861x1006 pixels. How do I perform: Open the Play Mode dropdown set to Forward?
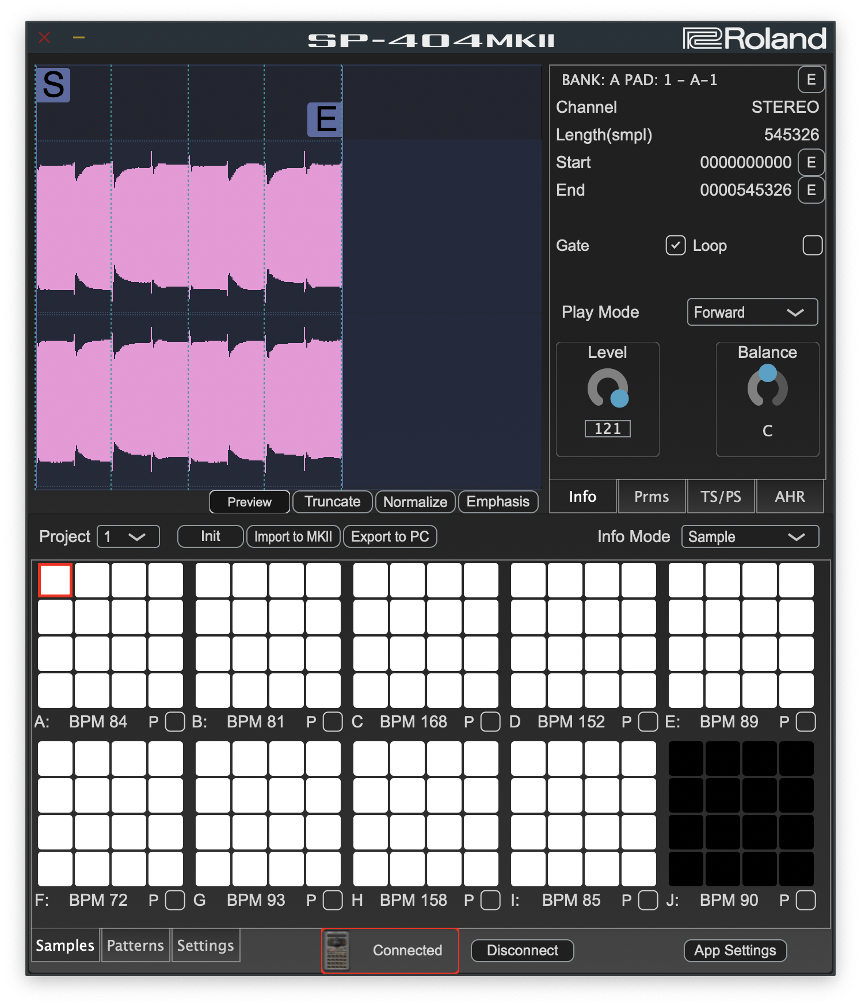pyautogui.click(x=752, y=312)
